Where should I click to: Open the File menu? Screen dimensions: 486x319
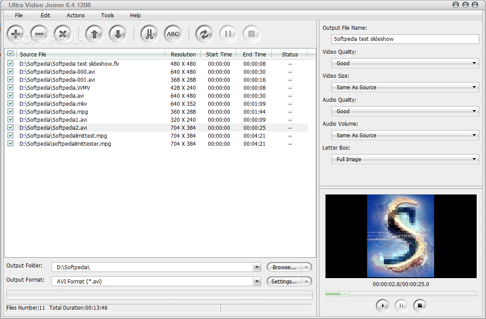pos(19,15)
